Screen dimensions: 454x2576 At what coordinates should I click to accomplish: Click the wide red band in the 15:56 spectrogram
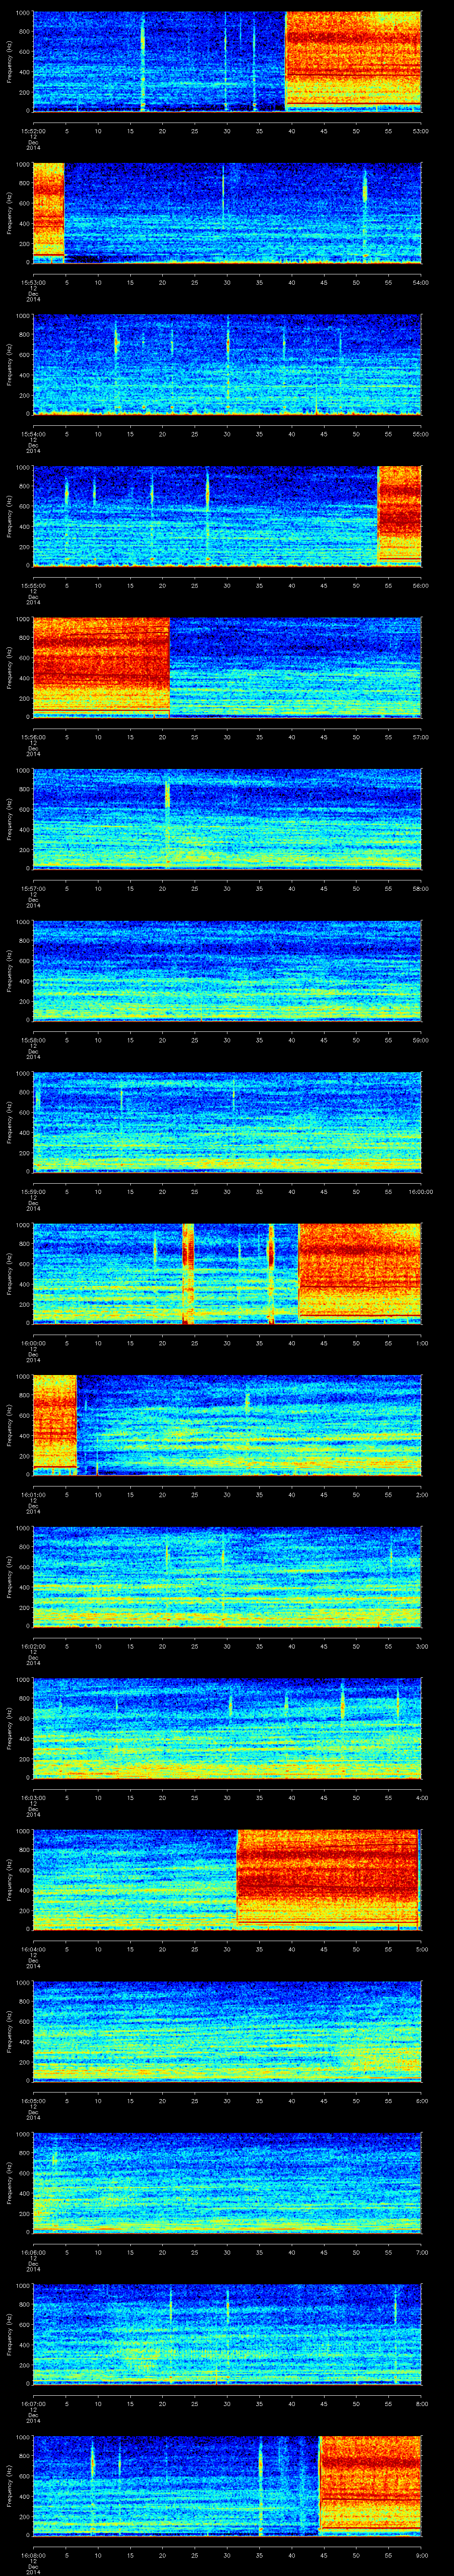coord(101,666)
